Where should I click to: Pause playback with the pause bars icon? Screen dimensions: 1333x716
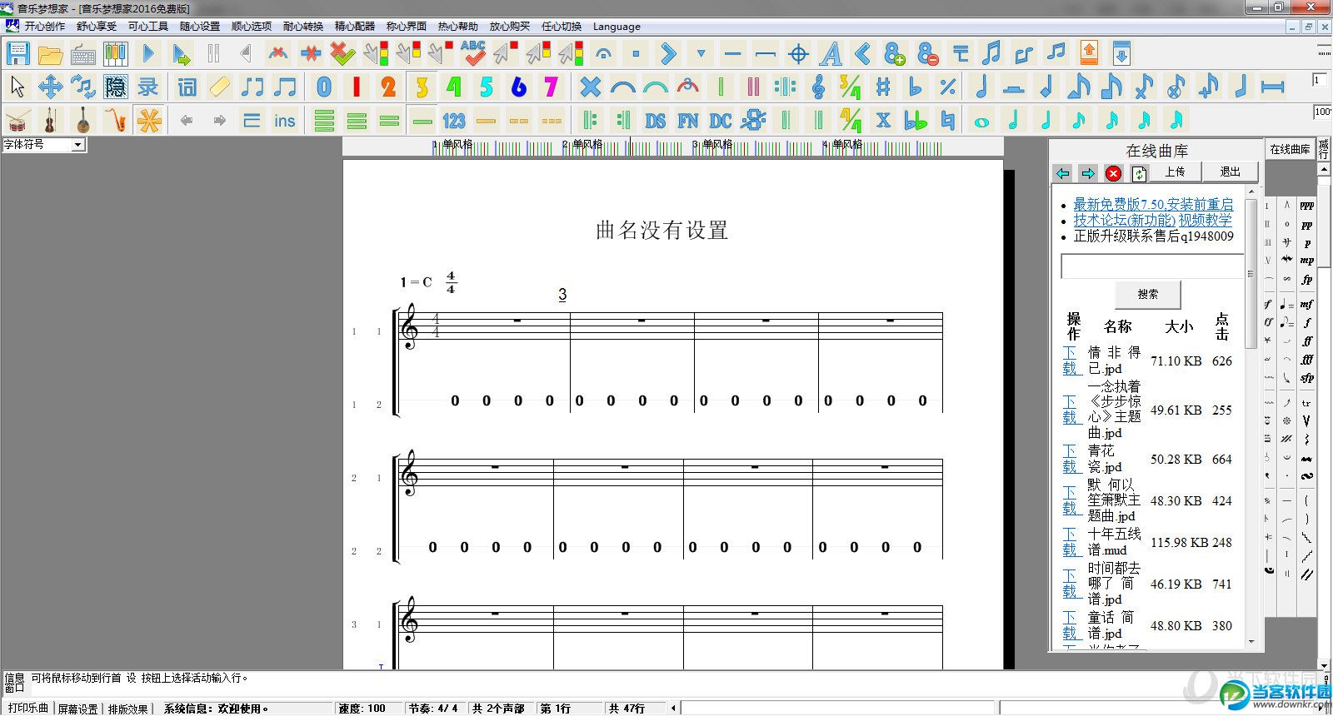tap(213, 54)
